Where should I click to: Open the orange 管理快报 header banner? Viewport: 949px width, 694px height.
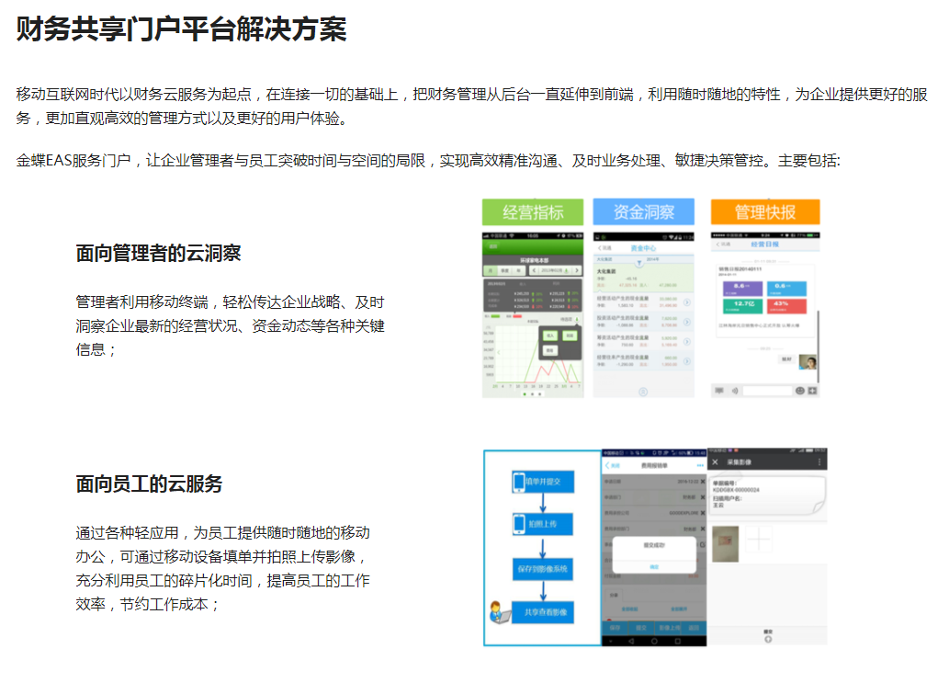[764, 212]
